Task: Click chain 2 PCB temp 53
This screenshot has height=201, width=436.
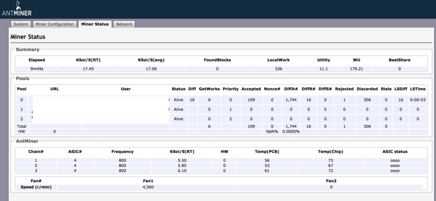Action: tap(267, 166)
